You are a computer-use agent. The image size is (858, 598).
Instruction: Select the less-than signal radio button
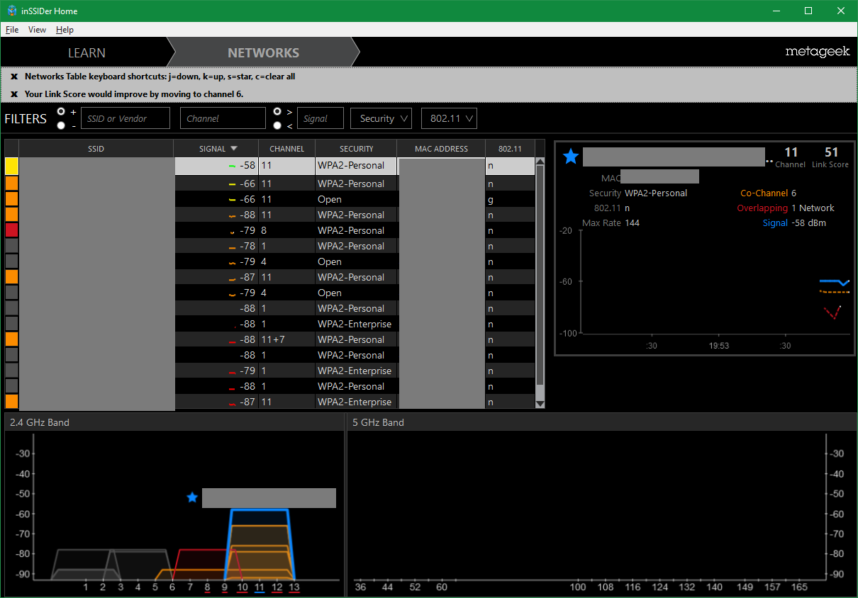click(278, 125)
